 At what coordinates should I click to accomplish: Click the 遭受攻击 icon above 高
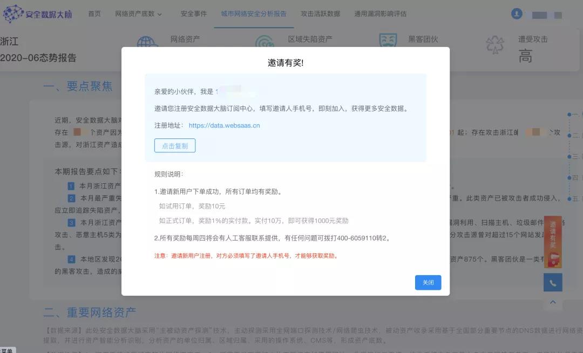click(x=495, y=44)
